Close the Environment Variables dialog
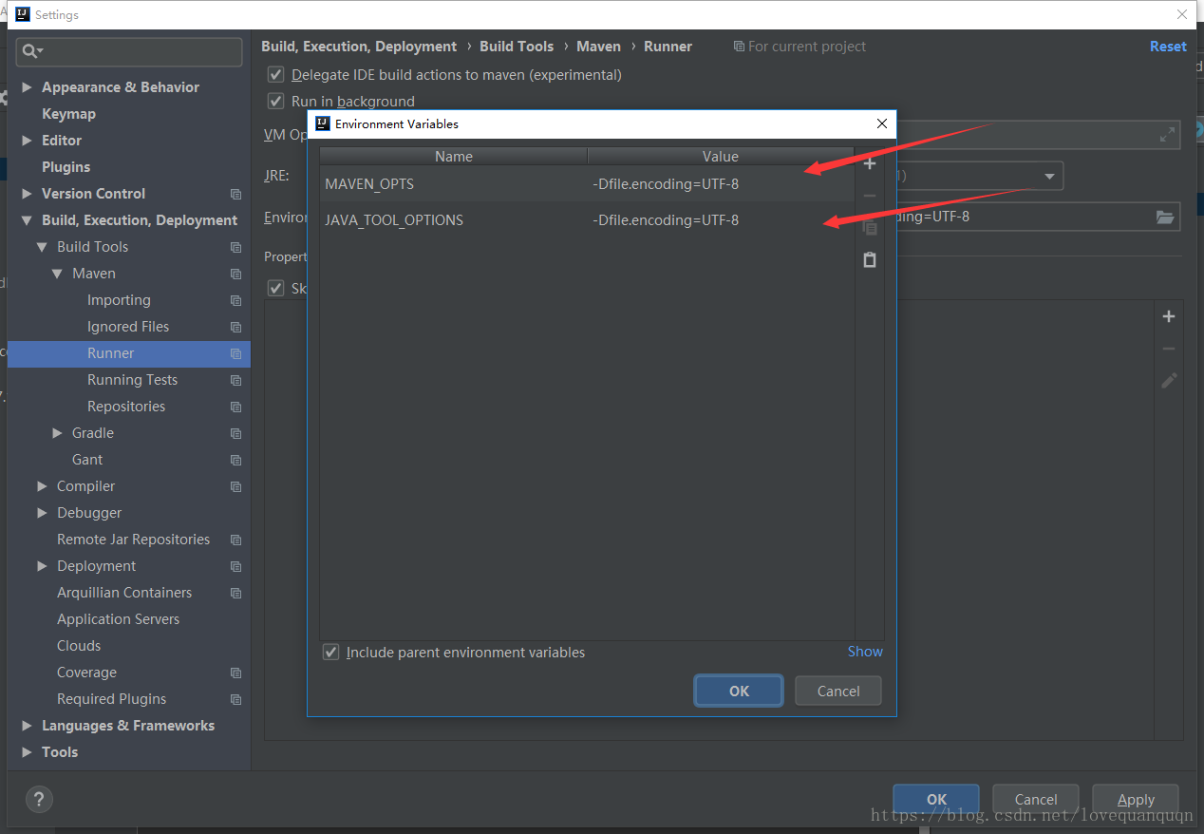Screen dimensions: 1204x834 click(x=882, y=123)
